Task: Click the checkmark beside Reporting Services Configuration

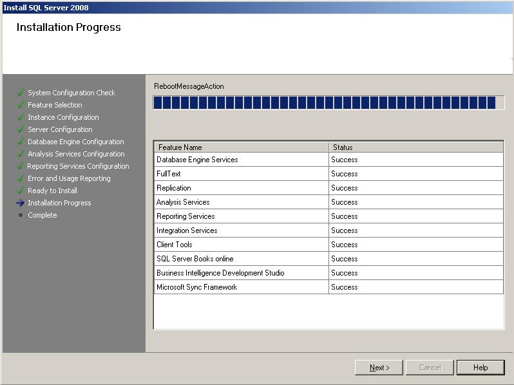Action: [x=21, y=166]
